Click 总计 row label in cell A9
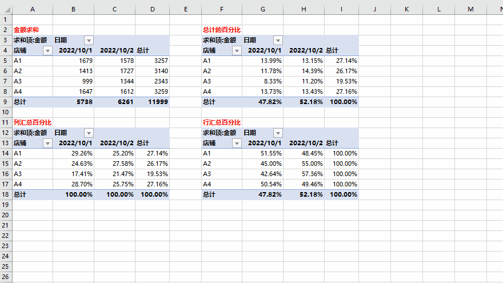This screenshot has width=503, height=283. [20, 102]
